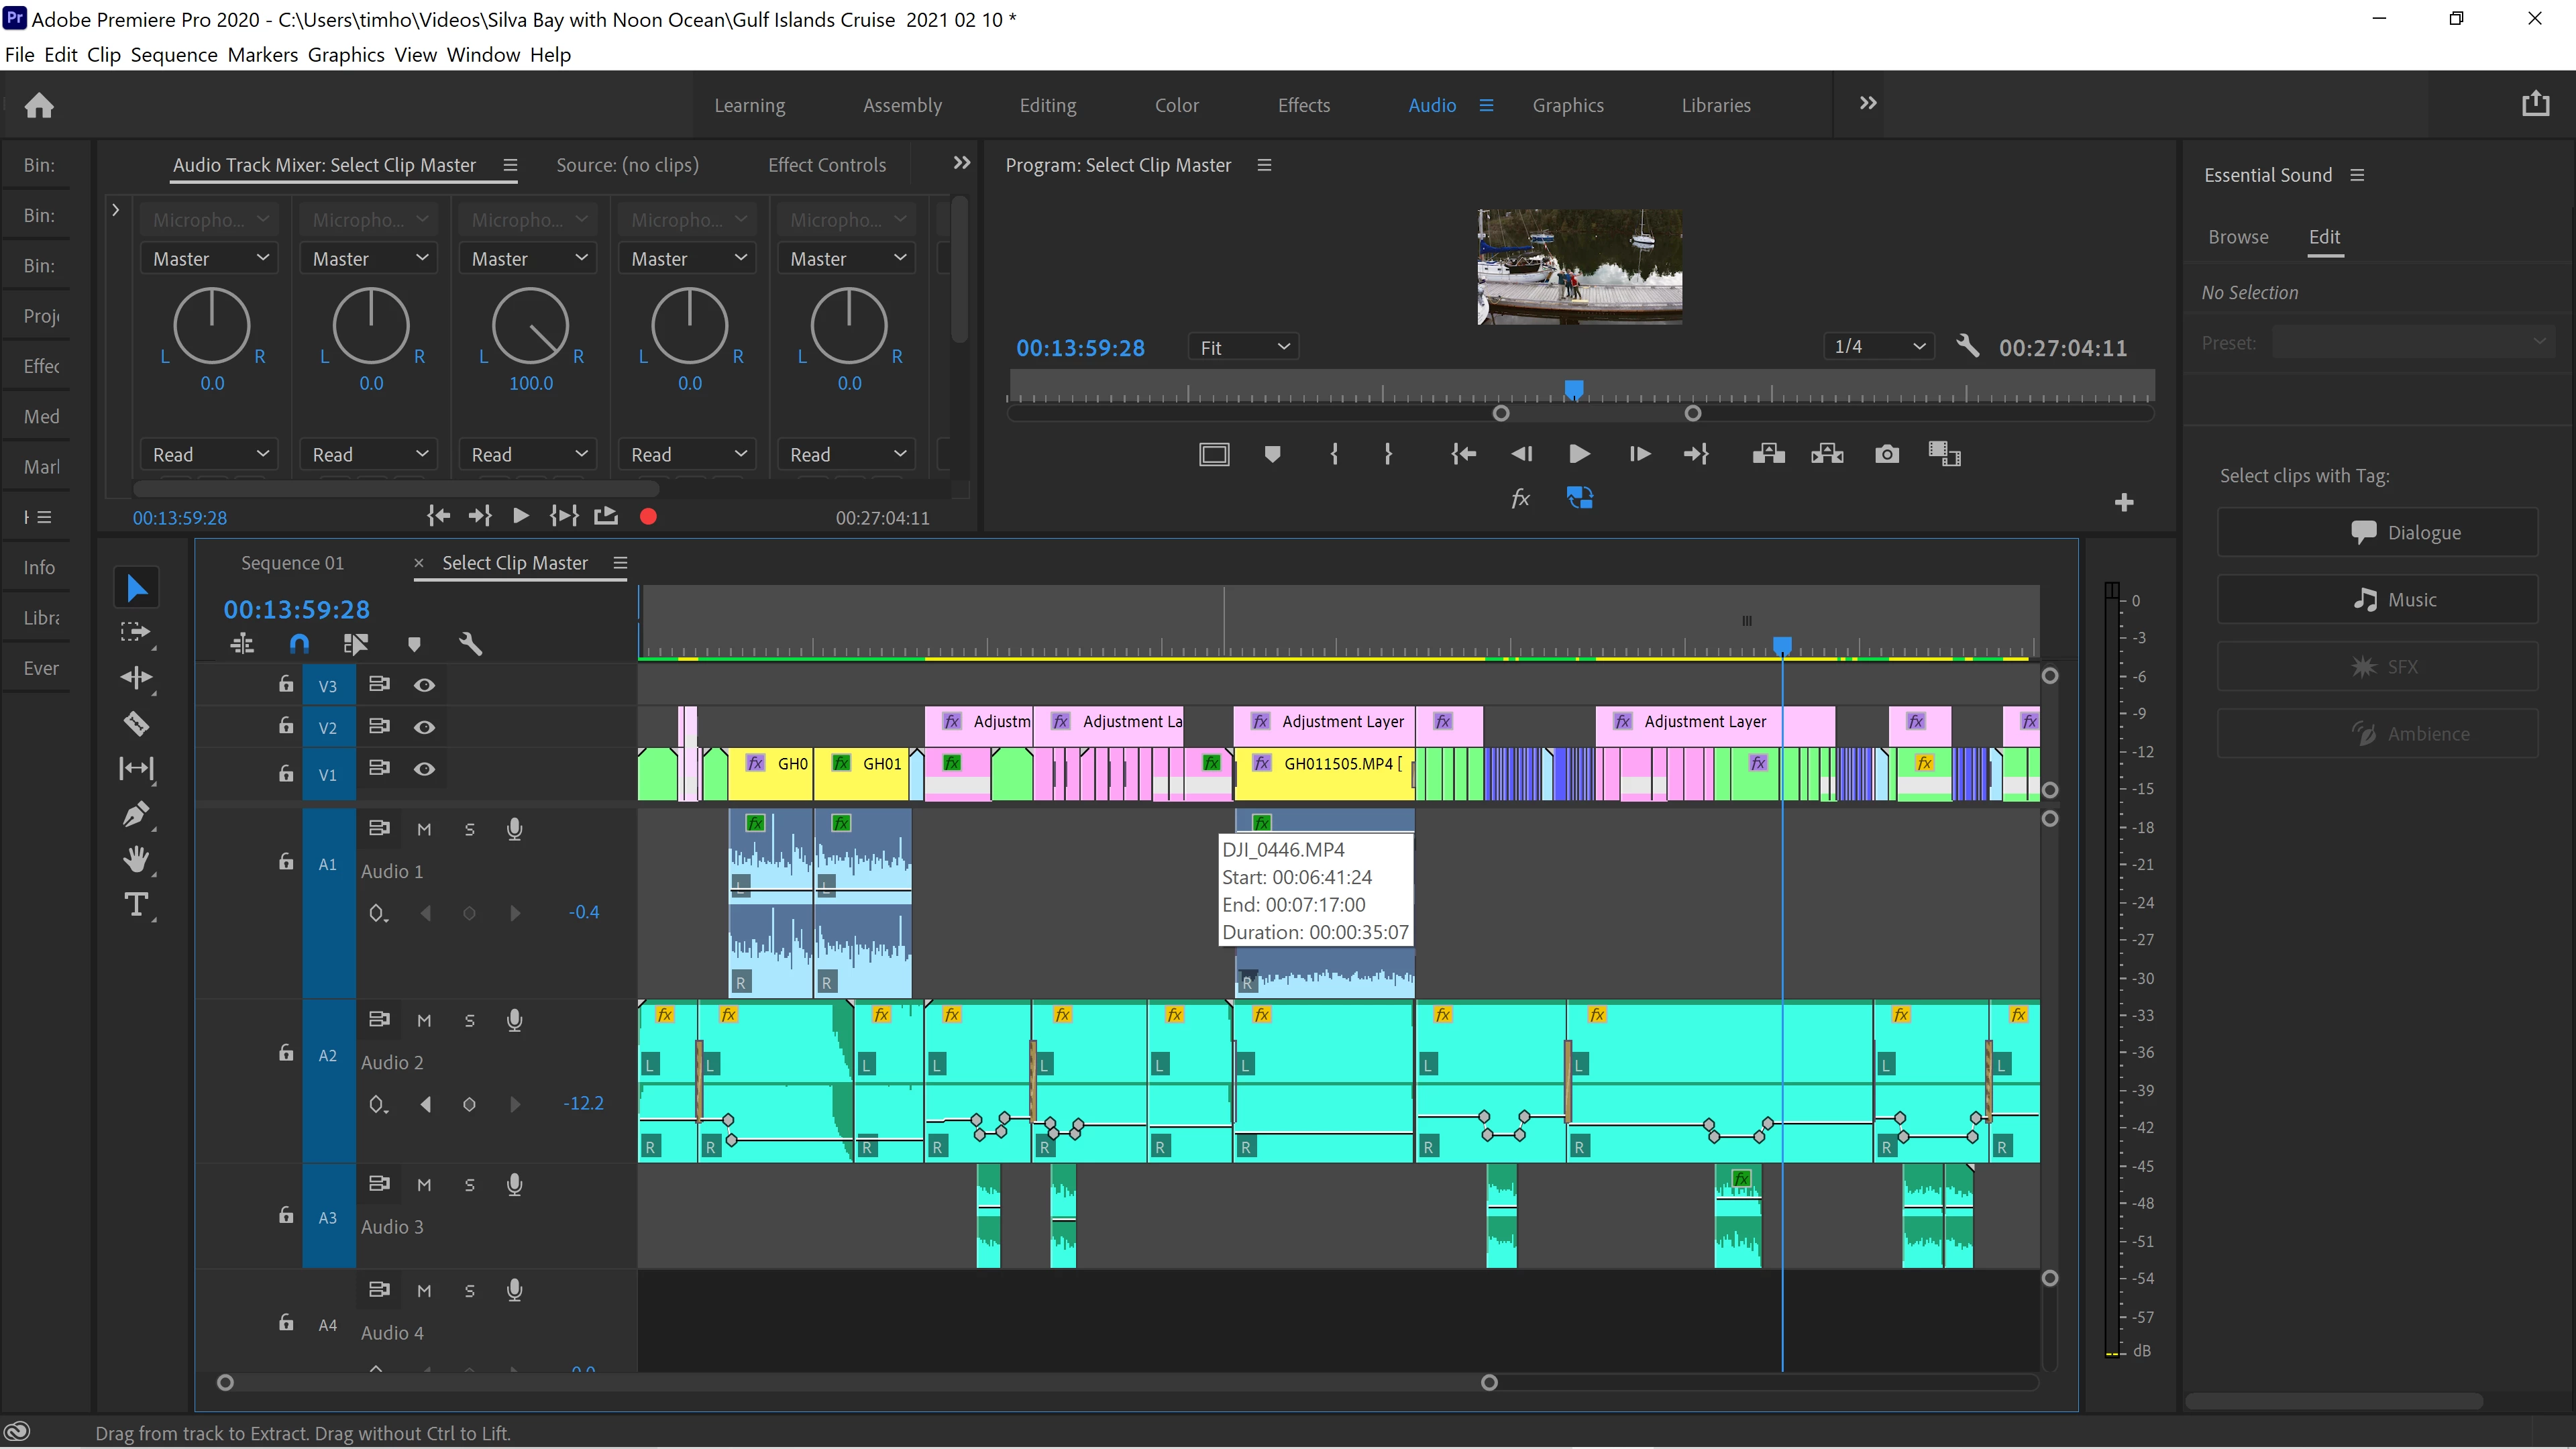
Task: Mute the Audio 2 track
Action: (x=424, y=1020)
